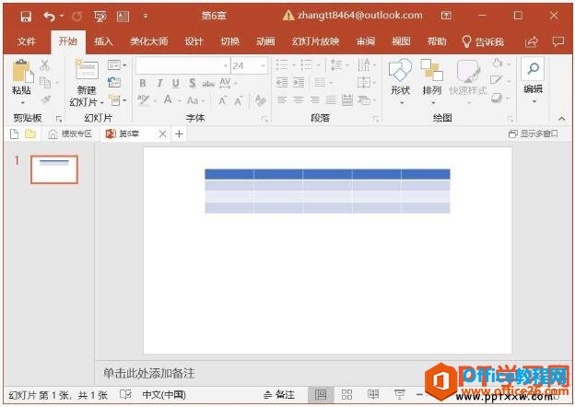Decrease font size icon

tap(239, 100)
